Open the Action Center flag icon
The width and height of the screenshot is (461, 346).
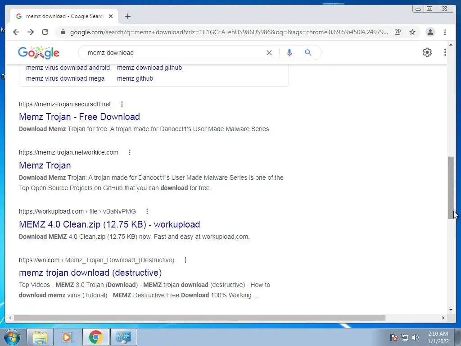394,337
